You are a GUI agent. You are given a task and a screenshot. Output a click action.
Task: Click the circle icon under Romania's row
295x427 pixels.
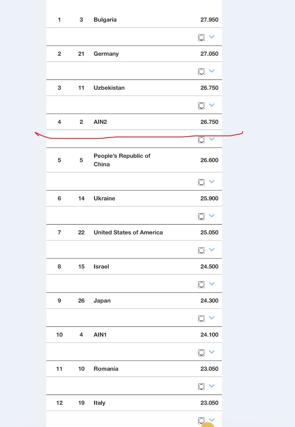(x=201, y=387)
